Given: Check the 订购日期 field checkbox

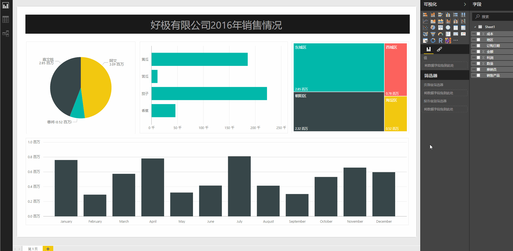Looking at the screenshot, I should 478,46.
